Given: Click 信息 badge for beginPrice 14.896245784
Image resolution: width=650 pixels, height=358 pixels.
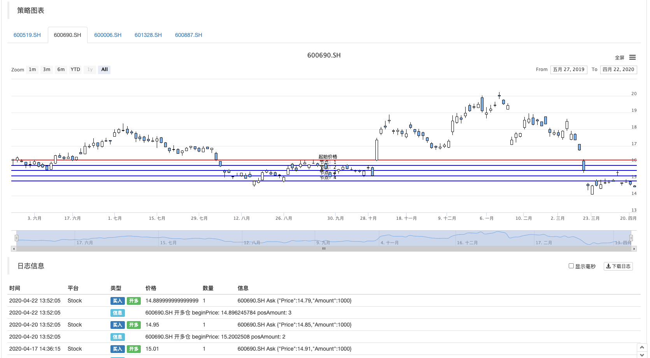Looking at the screenshot, I should (x=117, y=313).
